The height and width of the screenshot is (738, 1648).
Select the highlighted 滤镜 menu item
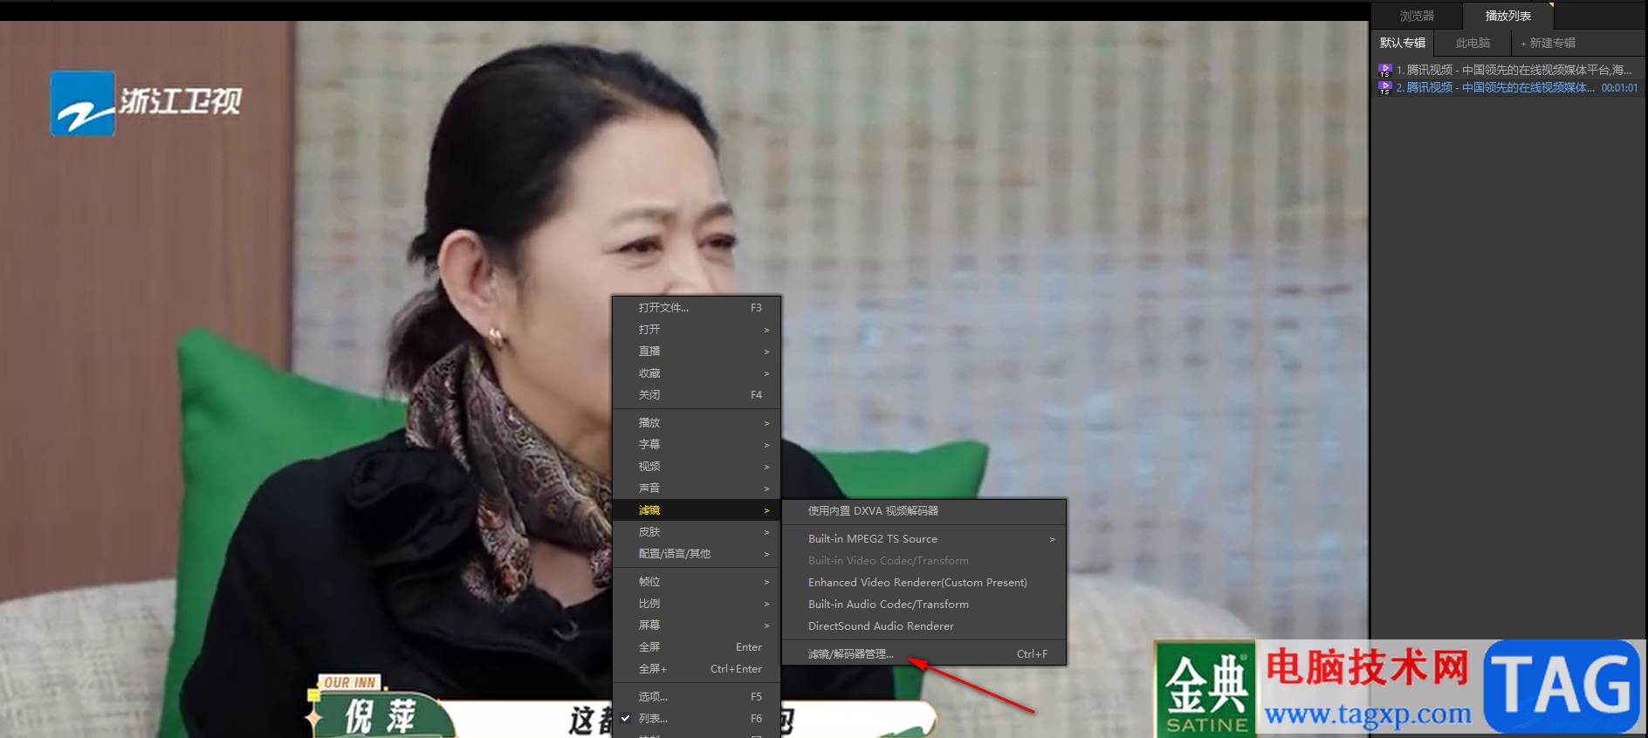click(696, 510)
